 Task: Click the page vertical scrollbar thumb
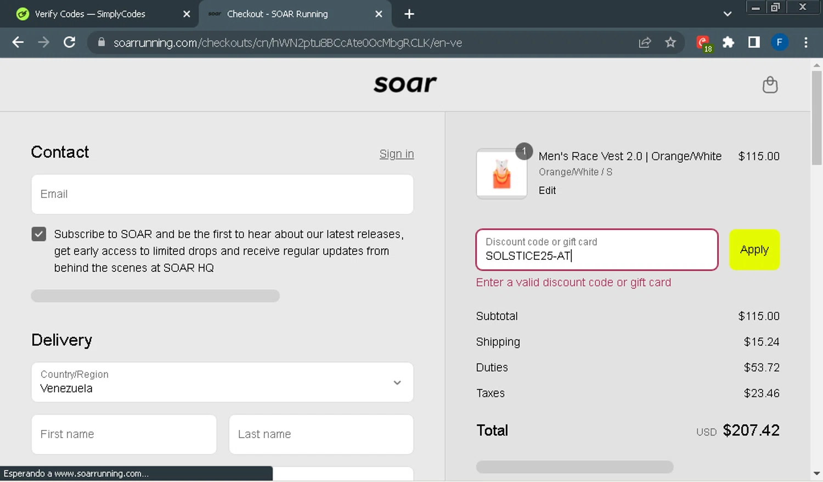[816, 117]
